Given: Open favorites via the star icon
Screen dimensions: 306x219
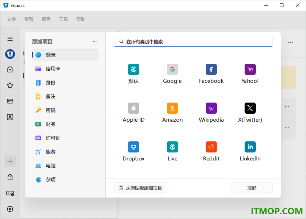Looking at the screenshot, I should pyautogui.click(x=10, y=85).
